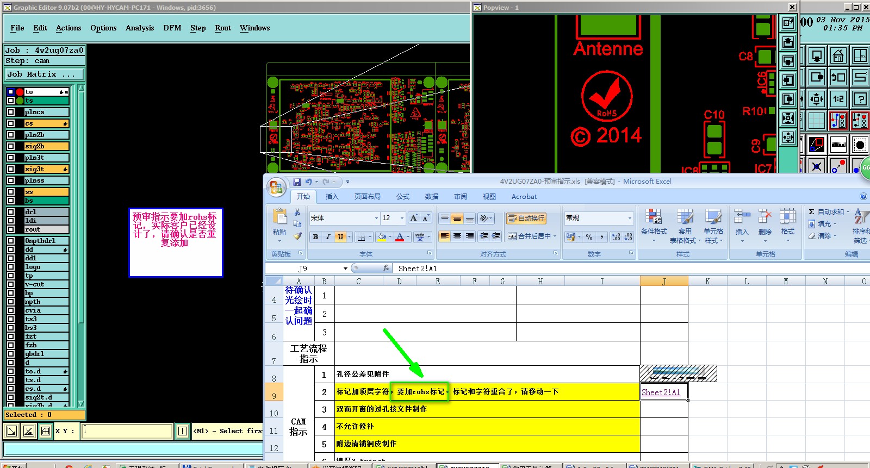Click the Office round button in Excel
The width and height of the screenshot is (870, 468).
pos(276,188)
